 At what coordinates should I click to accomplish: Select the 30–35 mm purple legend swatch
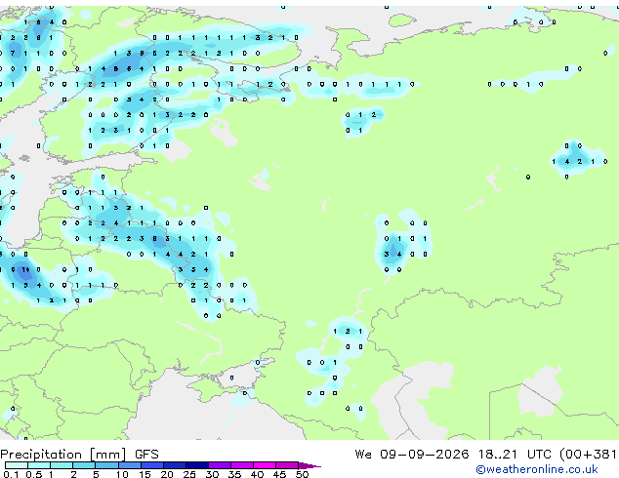click(x=220, y=465)
